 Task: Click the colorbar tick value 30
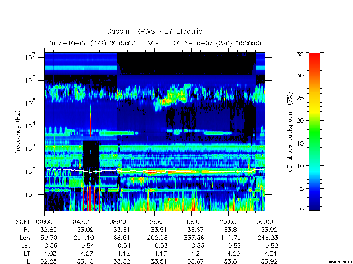point(300,75)
